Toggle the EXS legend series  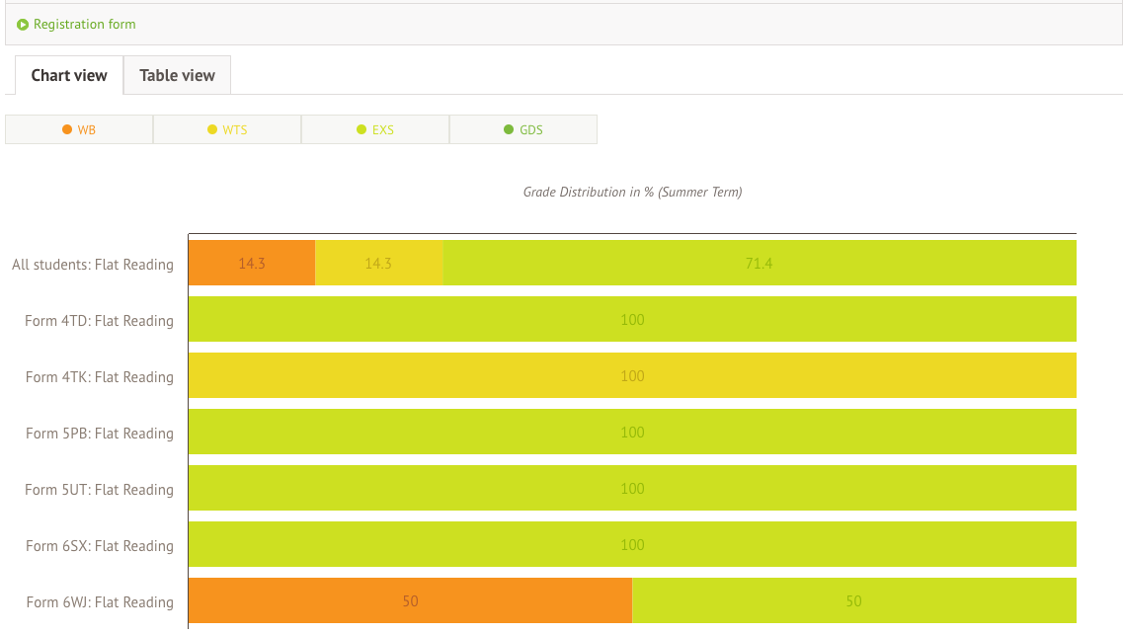pyautogui.click(x=375, y=129)
